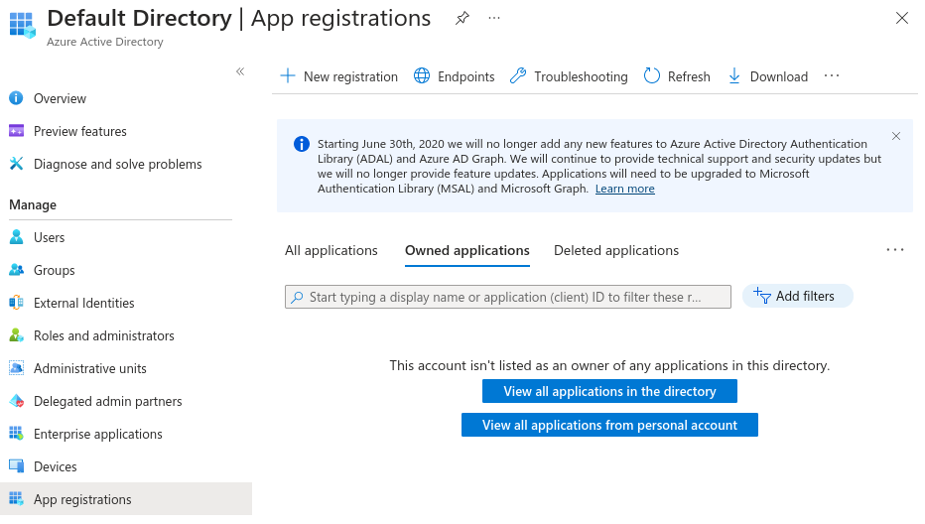Screen dimensions: 925x524
Task: Open toolbar overflow ellipsis after Download
Action: tap(832, 76)
